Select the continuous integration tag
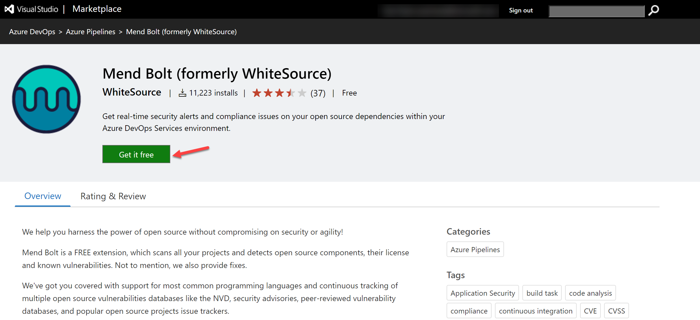This screenshot has width=700, height=320. [x=536, y=311]
